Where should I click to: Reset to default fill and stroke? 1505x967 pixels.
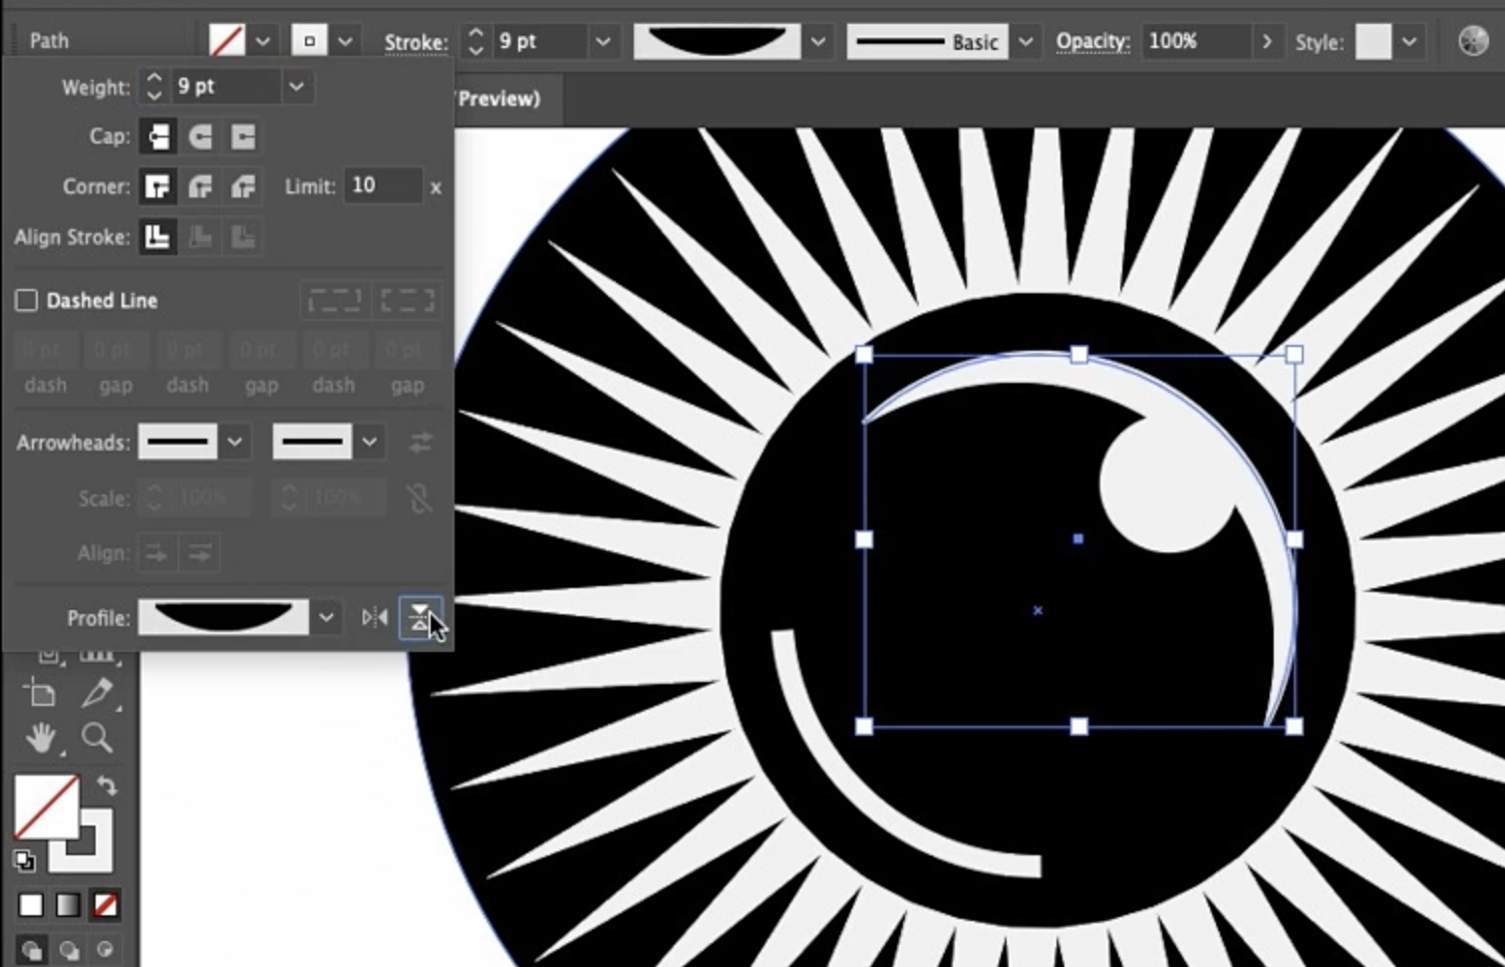[24, 860]
